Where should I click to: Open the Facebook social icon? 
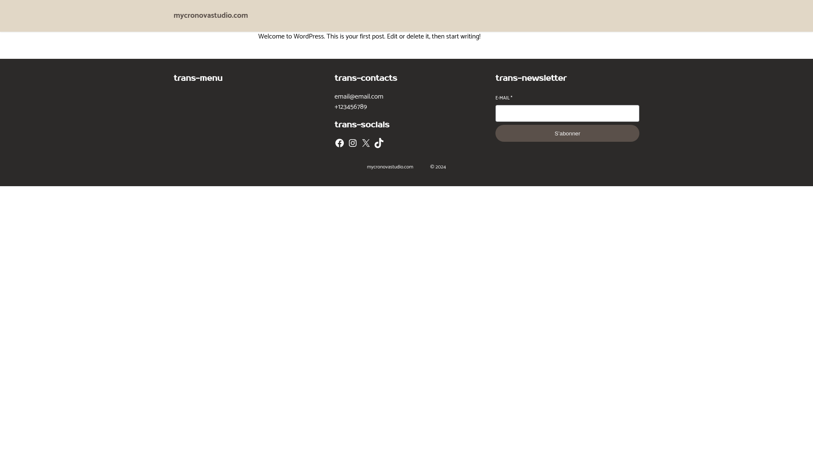click(x=340, y=143)
